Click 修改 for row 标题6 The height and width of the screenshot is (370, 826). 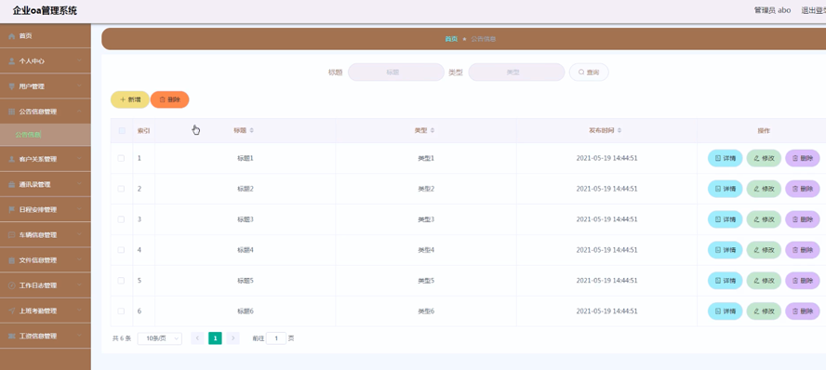click(764, 311)
